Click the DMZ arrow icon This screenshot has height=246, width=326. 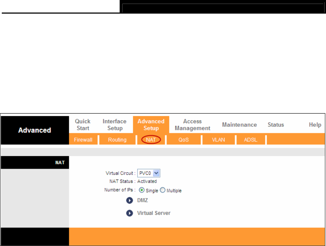129,201
